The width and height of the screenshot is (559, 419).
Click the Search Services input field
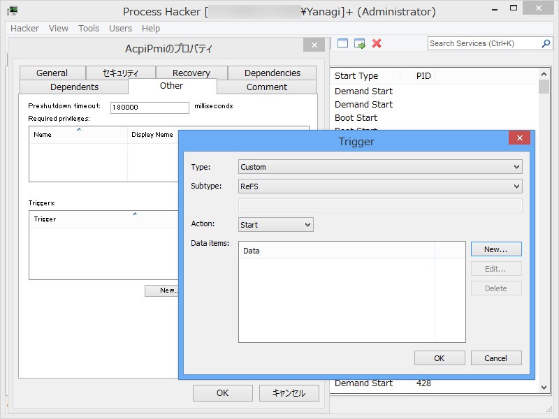point(484,43)
